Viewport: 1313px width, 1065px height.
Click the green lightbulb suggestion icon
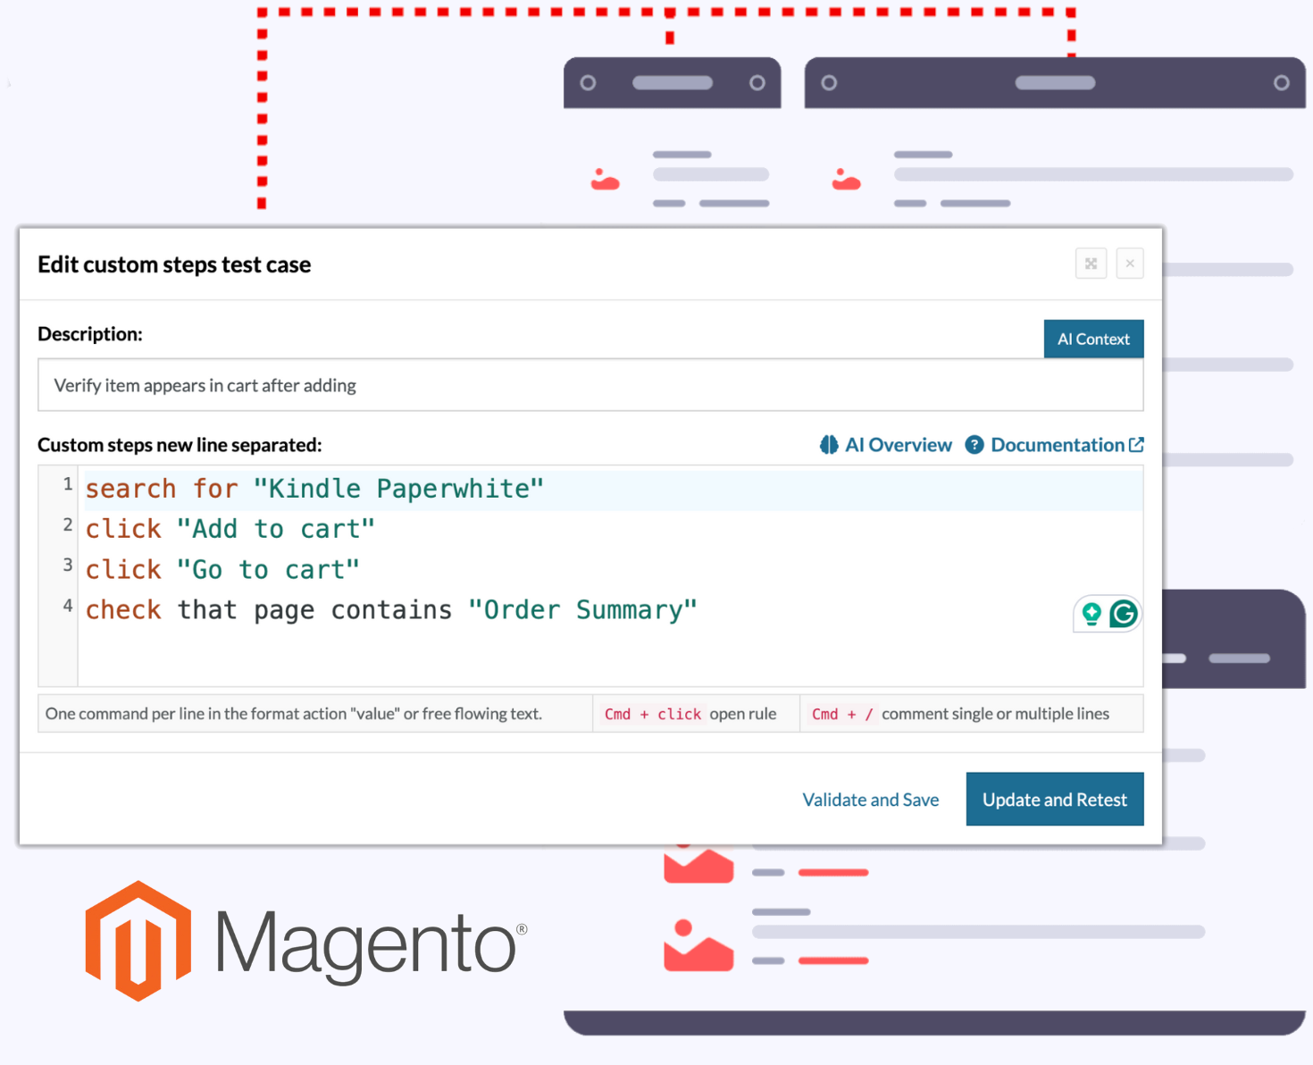click(x=1091, y=614)
